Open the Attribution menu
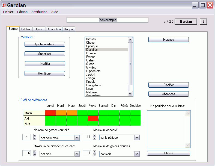This screenshot has width=215, height=166. coord(39,12)
